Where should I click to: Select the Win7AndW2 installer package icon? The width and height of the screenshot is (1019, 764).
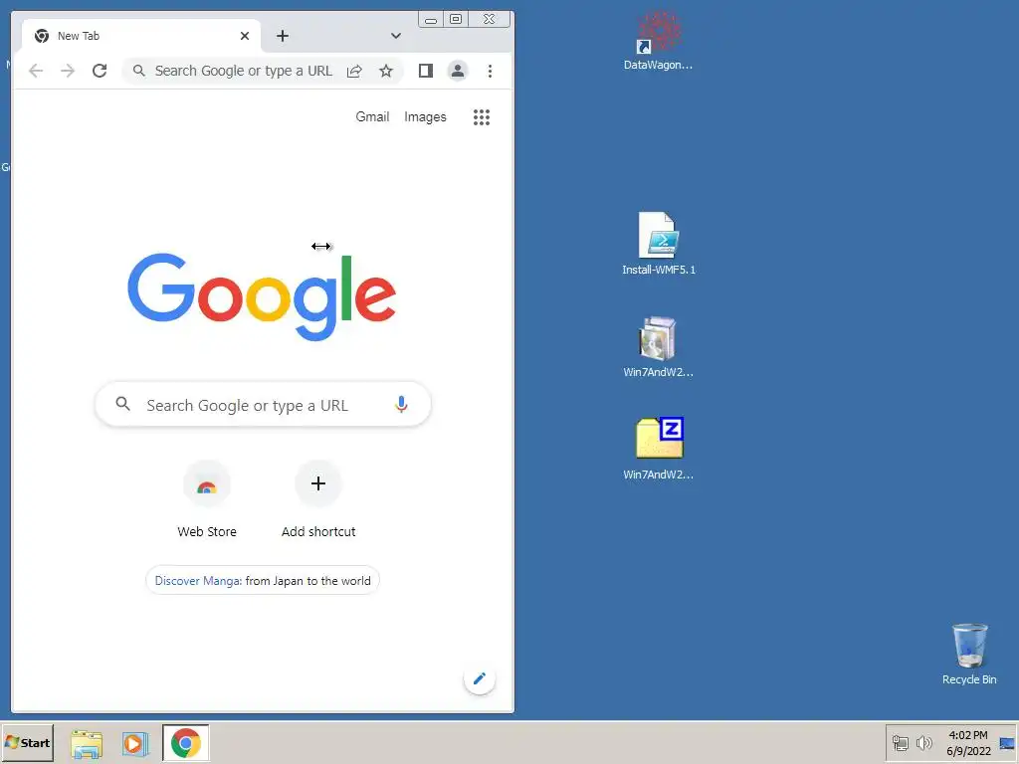[659, 347]
